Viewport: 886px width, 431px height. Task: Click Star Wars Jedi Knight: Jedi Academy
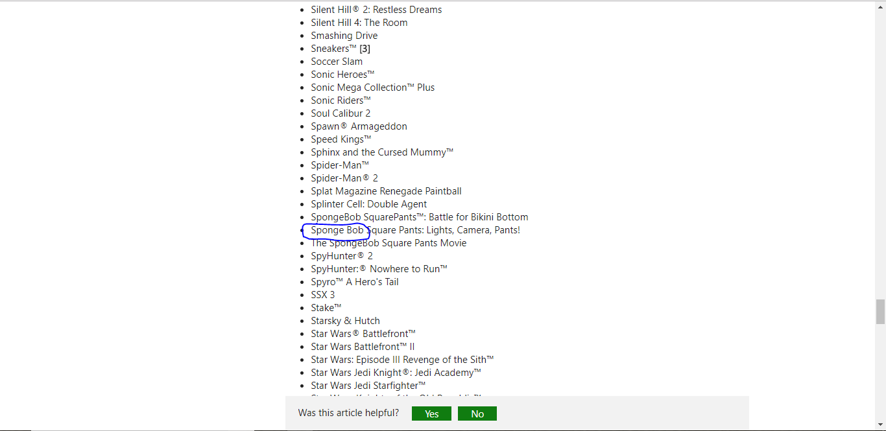click(396, 373)
